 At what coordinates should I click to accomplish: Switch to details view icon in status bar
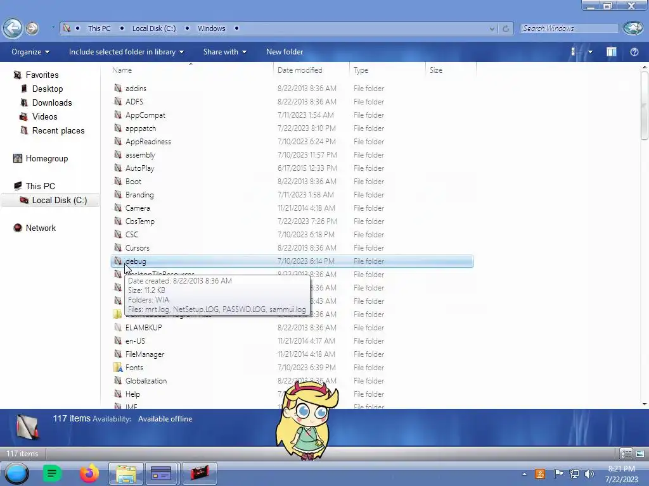(626, 454)
